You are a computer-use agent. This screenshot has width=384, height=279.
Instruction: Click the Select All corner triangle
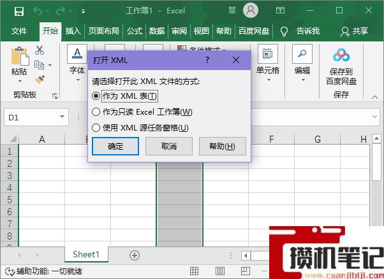coord(13,139)
